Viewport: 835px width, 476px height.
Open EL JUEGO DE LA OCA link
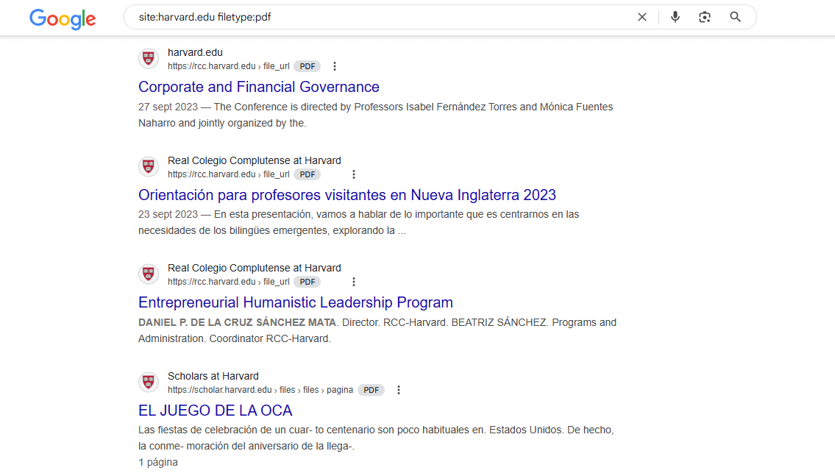215,411
